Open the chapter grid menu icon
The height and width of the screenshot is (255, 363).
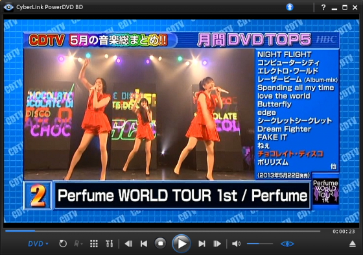click(94, 244)
